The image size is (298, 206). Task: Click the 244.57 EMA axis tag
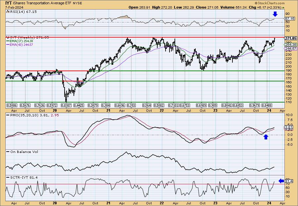tap(291, 48)
